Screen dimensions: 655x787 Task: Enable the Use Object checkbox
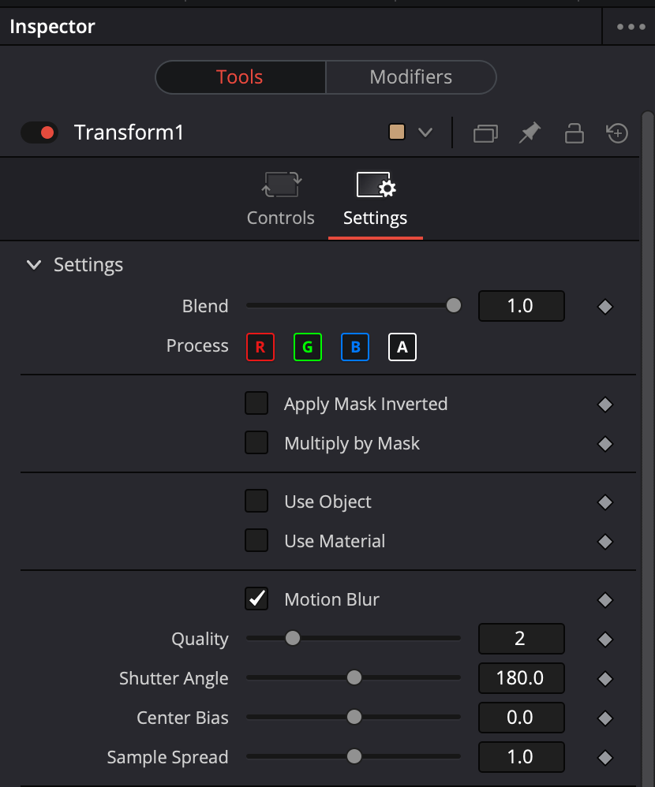click(x=256, y=501)
